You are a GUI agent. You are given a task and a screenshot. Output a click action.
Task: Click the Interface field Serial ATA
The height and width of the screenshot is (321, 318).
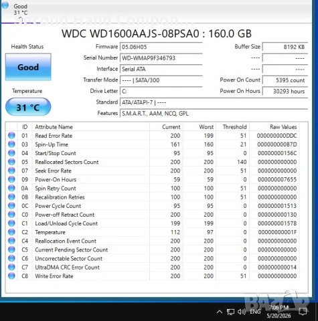161,69
